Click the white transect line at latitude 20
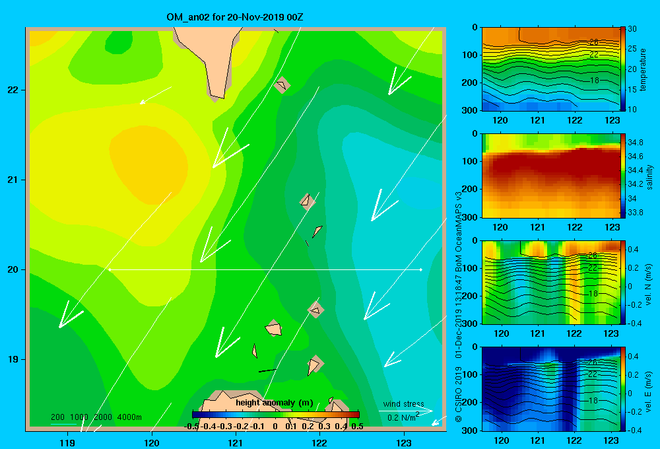Viewport: 660px width, 449px height. (265, 269)
